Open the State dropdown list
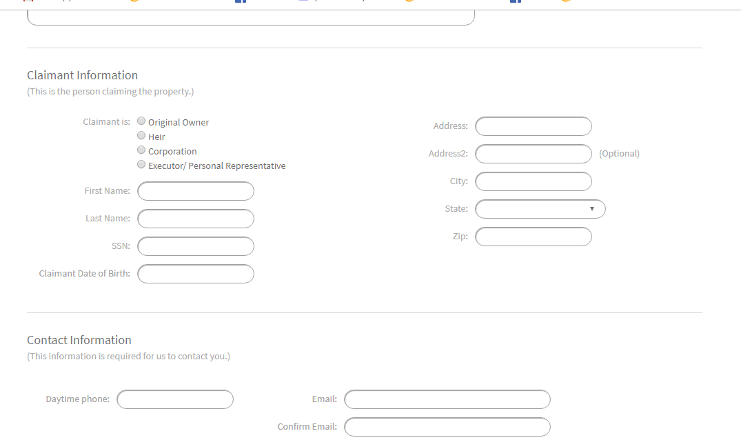This screenshot has height=440, width=741. pos(540,209)
